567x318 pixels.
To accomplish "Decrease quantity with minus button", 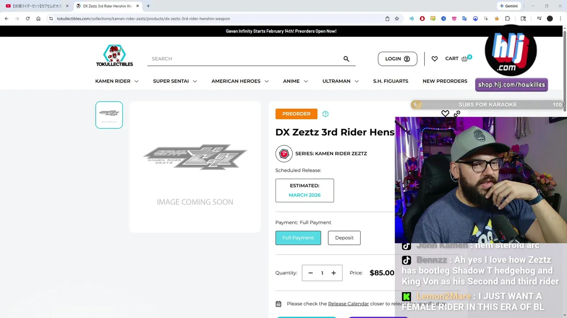I will pos(311,273).
